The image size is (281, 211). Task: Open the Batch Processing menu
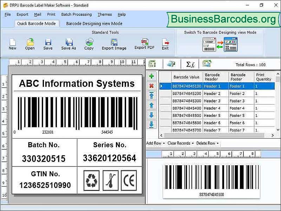tap(76, 14)
